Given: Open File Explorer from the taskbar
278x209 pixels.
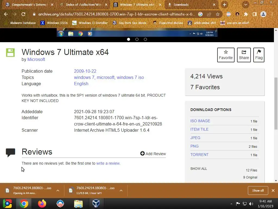Looking at the screenshot, I should (78, 204).
